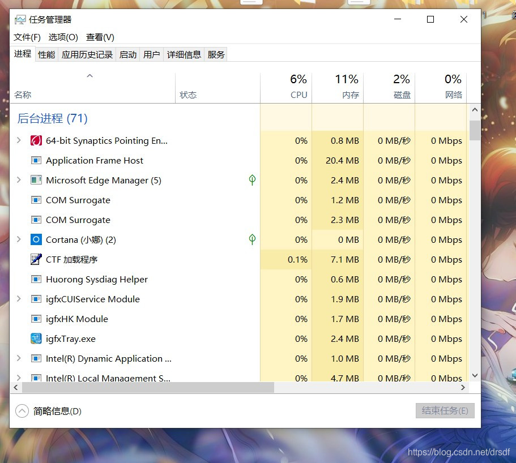The image size is (516, 463).
Task: Click the 结束任务(E) button
Action: [445, 411]
